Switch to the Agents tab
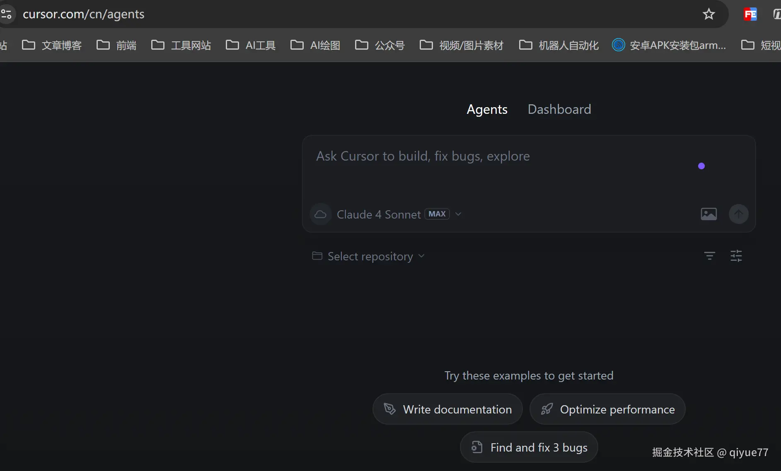781x471 pixels. 487,109
